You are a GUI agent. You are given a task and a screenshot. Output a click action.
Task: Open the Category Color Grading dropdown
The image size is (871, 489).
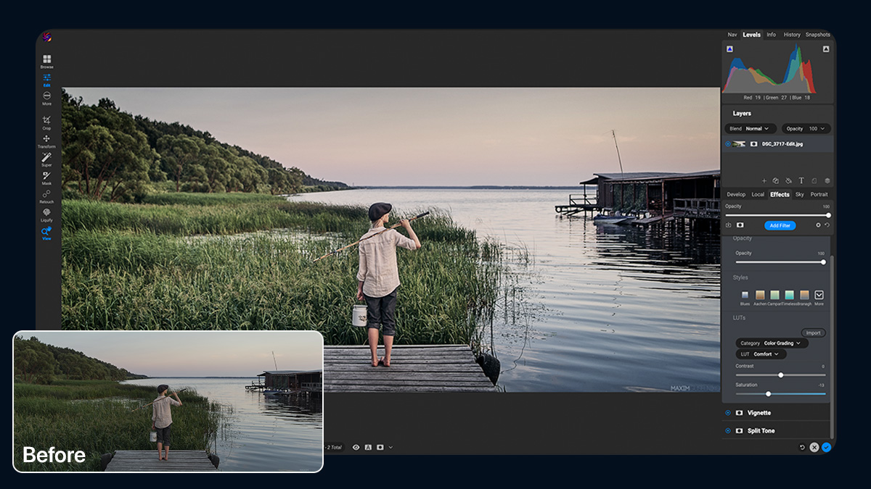(772, 343)
